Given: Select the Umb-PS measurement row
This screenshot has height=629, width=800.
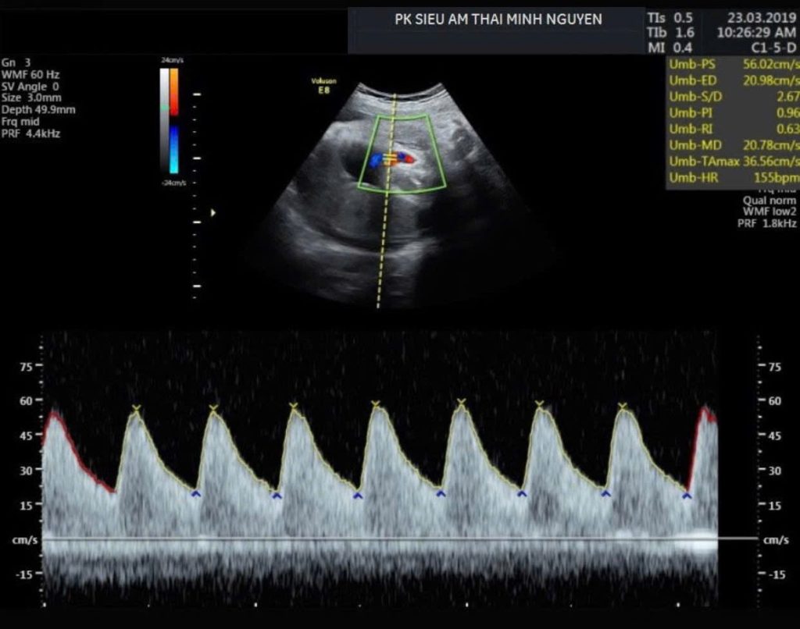Looking at the screenshot, I should [733, 65].
